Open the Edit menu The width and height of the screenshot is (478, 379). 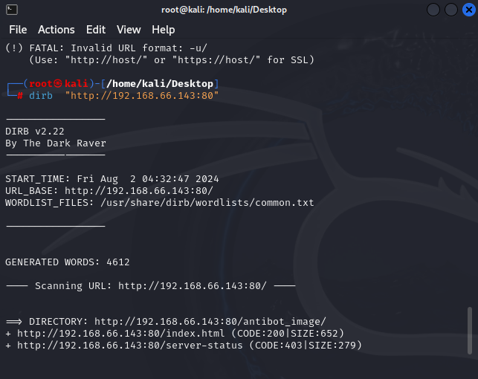click(96, 30)
